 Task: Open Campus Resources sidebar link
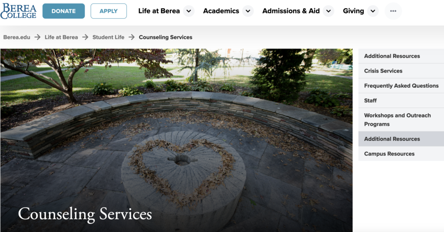401,154
